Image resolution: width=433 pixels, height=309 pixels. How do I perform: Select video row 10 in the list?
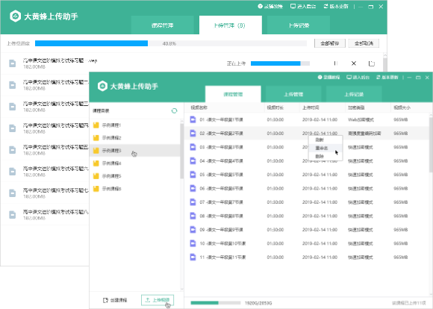(x=307, y=243)
